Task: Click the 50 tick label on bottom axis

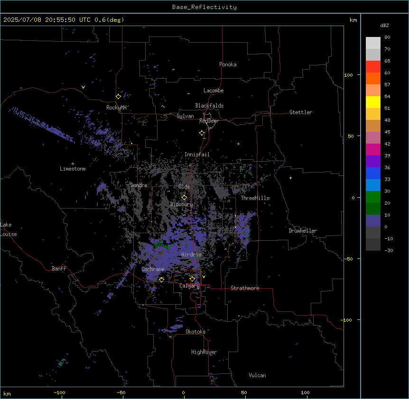Action: tap(244, 392)
